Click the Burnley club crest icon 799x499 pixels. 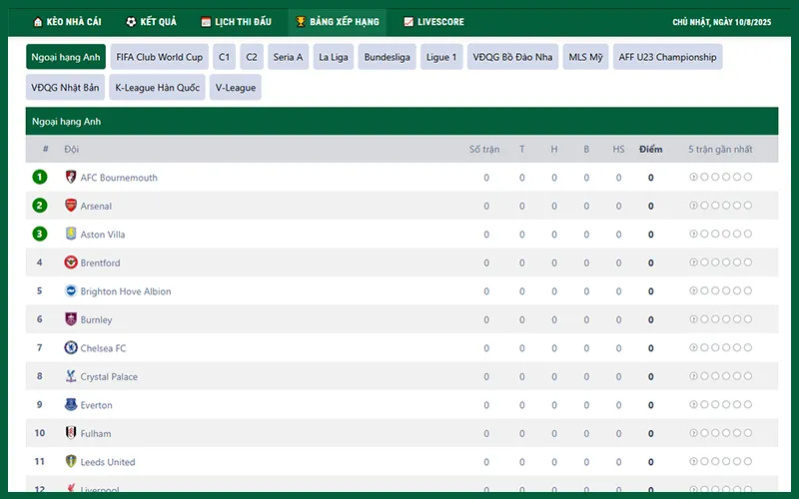(x=71, y=319)
